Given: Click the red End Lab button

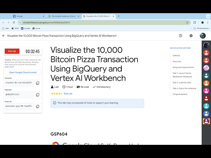Looking at the screenshot, I should pos(12,51).
